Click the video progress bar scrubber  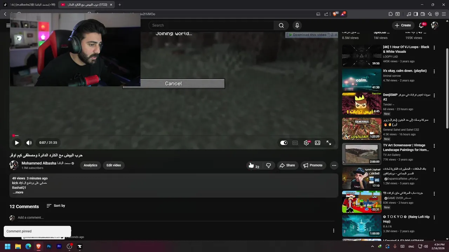pos(14,135)
